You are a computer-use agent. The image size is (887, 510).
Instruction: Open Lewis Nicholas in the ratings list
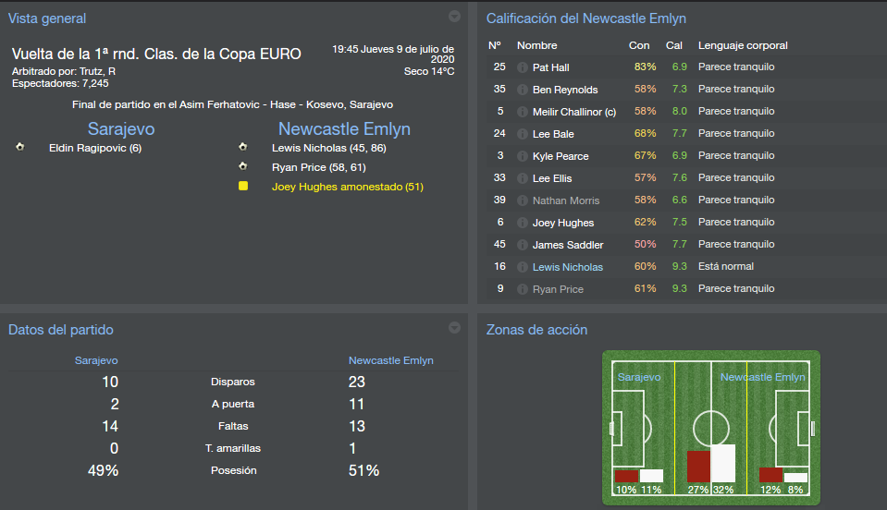[567, 267]
